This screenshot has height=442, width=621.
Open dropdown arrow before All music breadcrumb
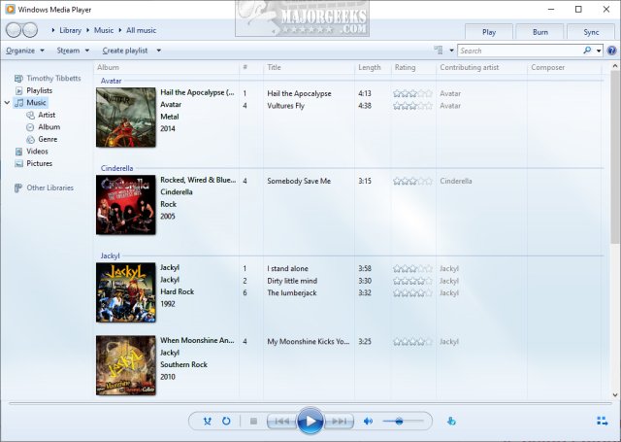tap(120, 30)
